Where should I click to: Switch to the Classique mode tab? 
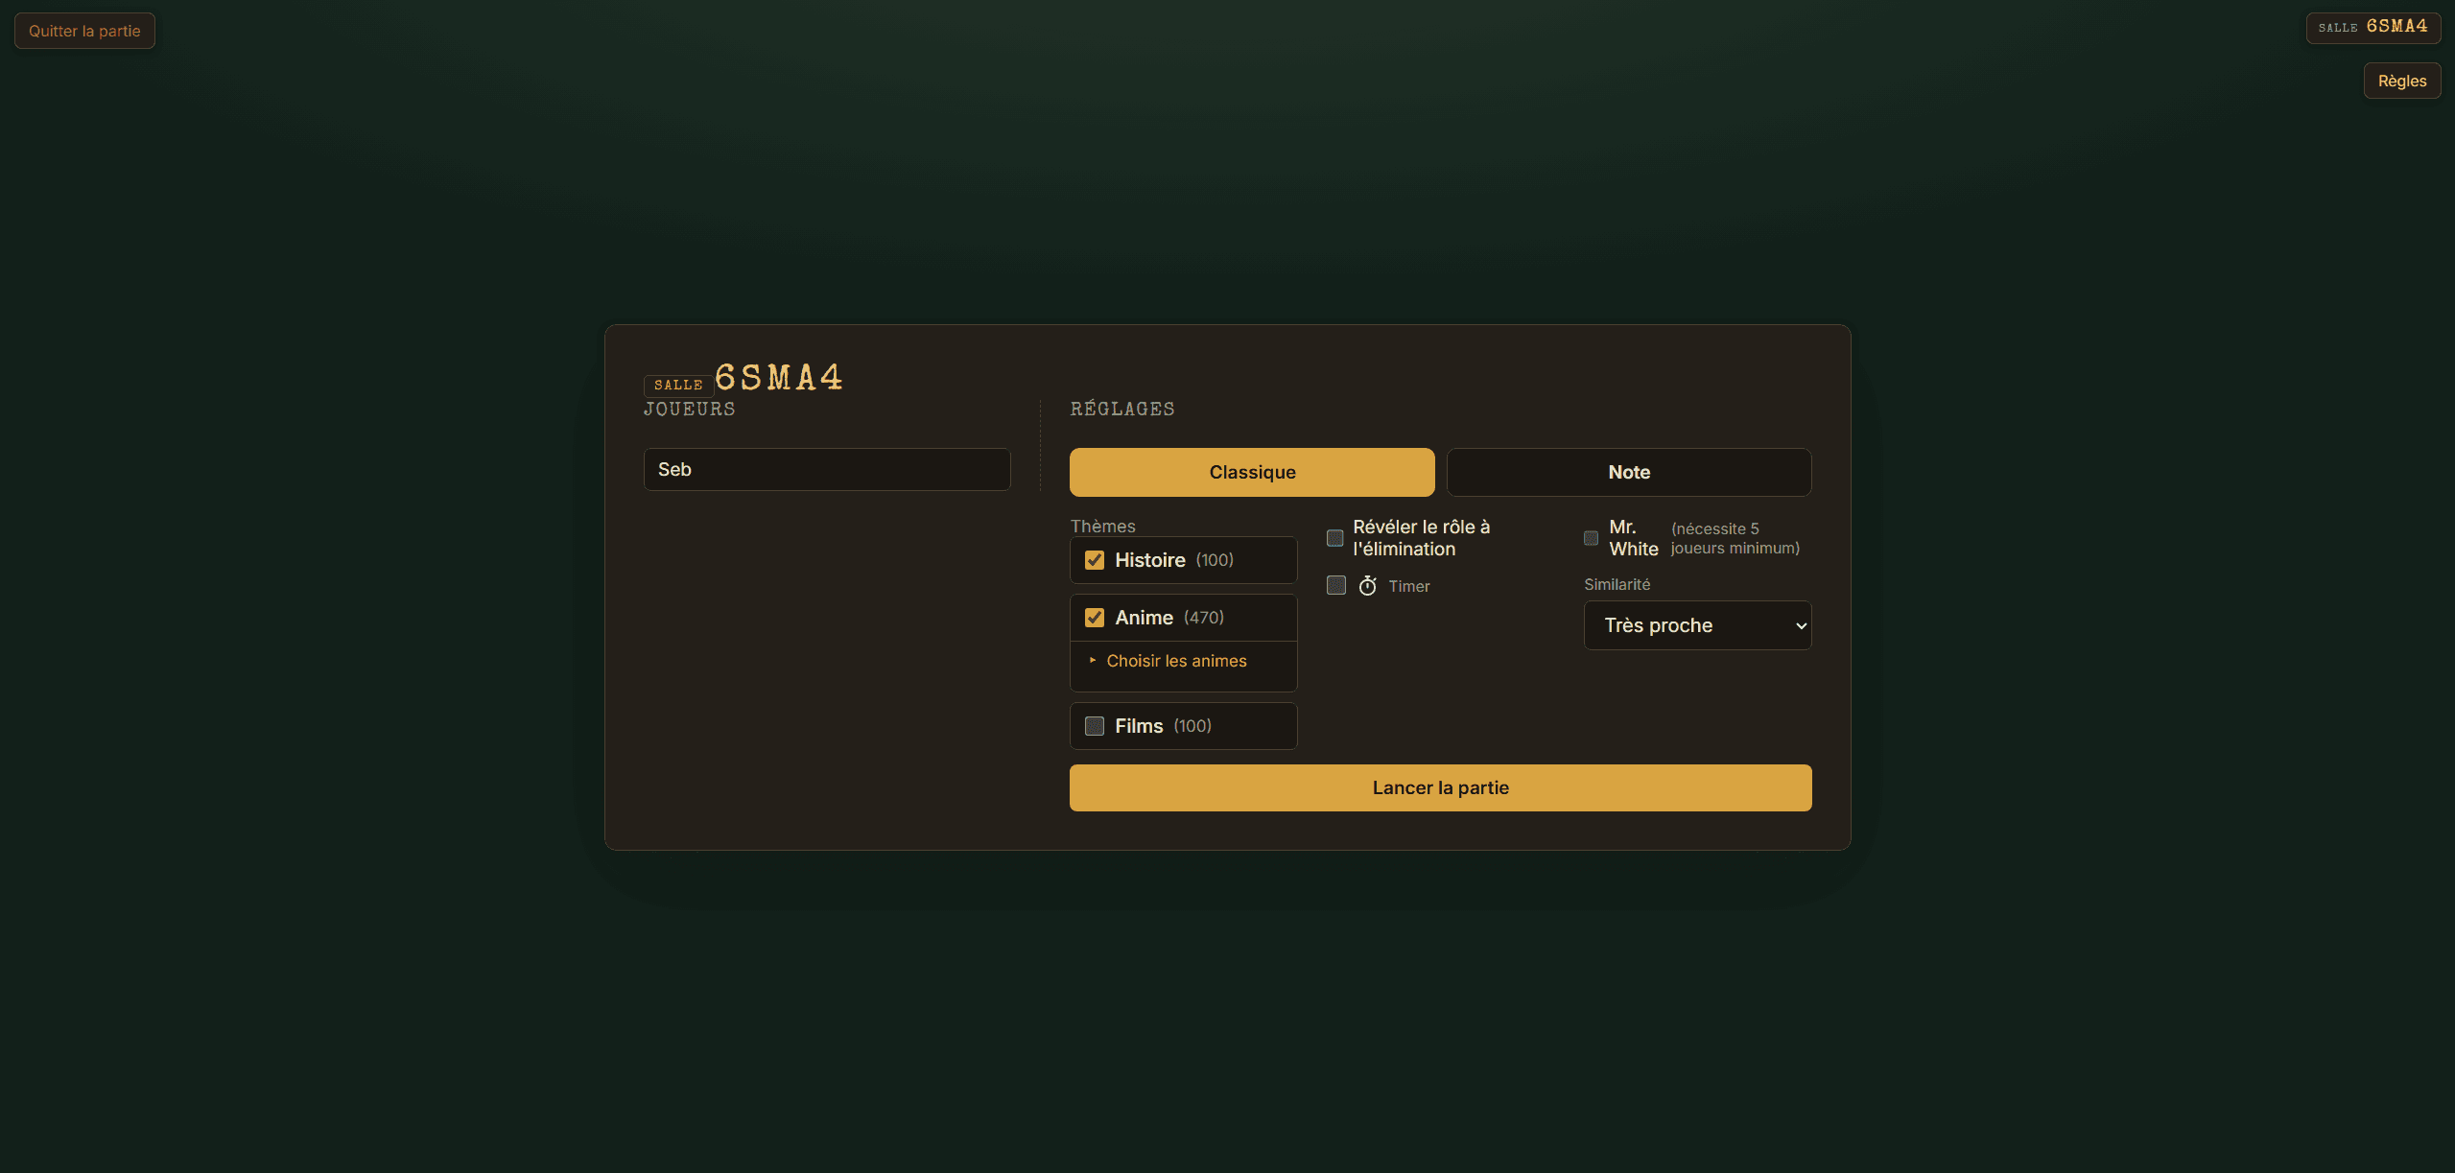(x=1252, y=472)
